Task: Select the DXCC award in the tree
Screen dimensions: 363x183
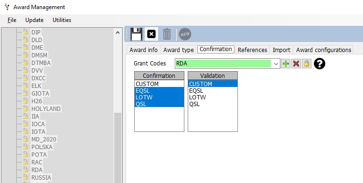Action: pos(39,78)
